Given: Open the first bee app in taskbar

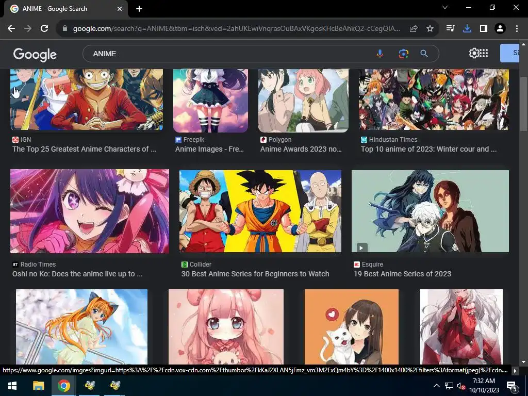Looking at the screenshot, I should point(90,386).
